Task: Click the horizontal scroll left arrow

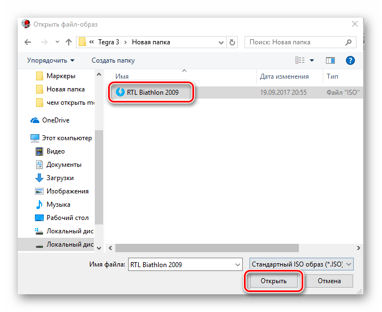Action: 110,248
